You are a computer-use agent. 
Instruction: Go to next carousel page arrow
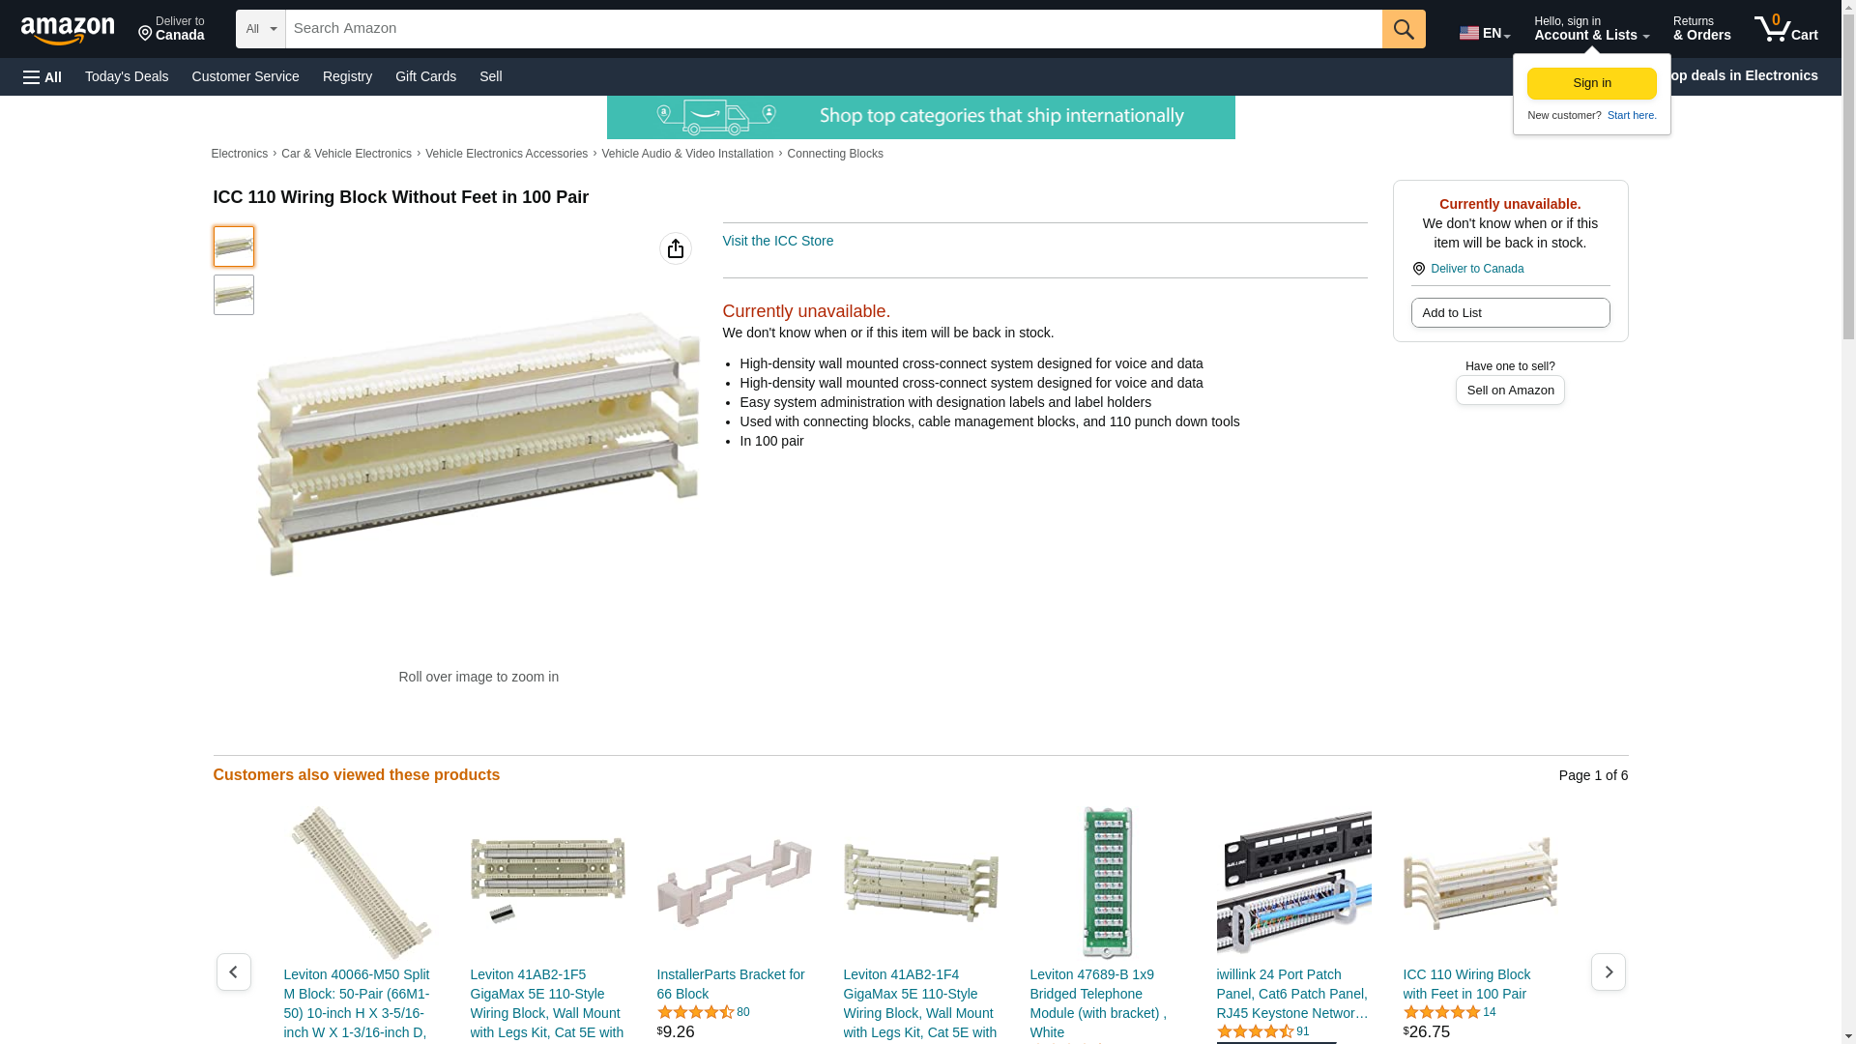[1609, 971]
